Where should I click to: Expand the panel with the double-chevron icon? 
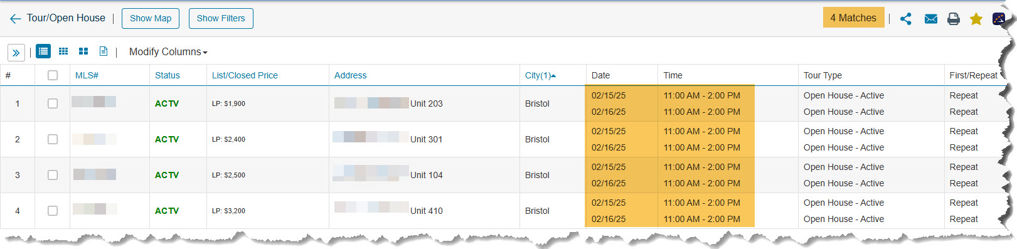click(x=16, y=53)
